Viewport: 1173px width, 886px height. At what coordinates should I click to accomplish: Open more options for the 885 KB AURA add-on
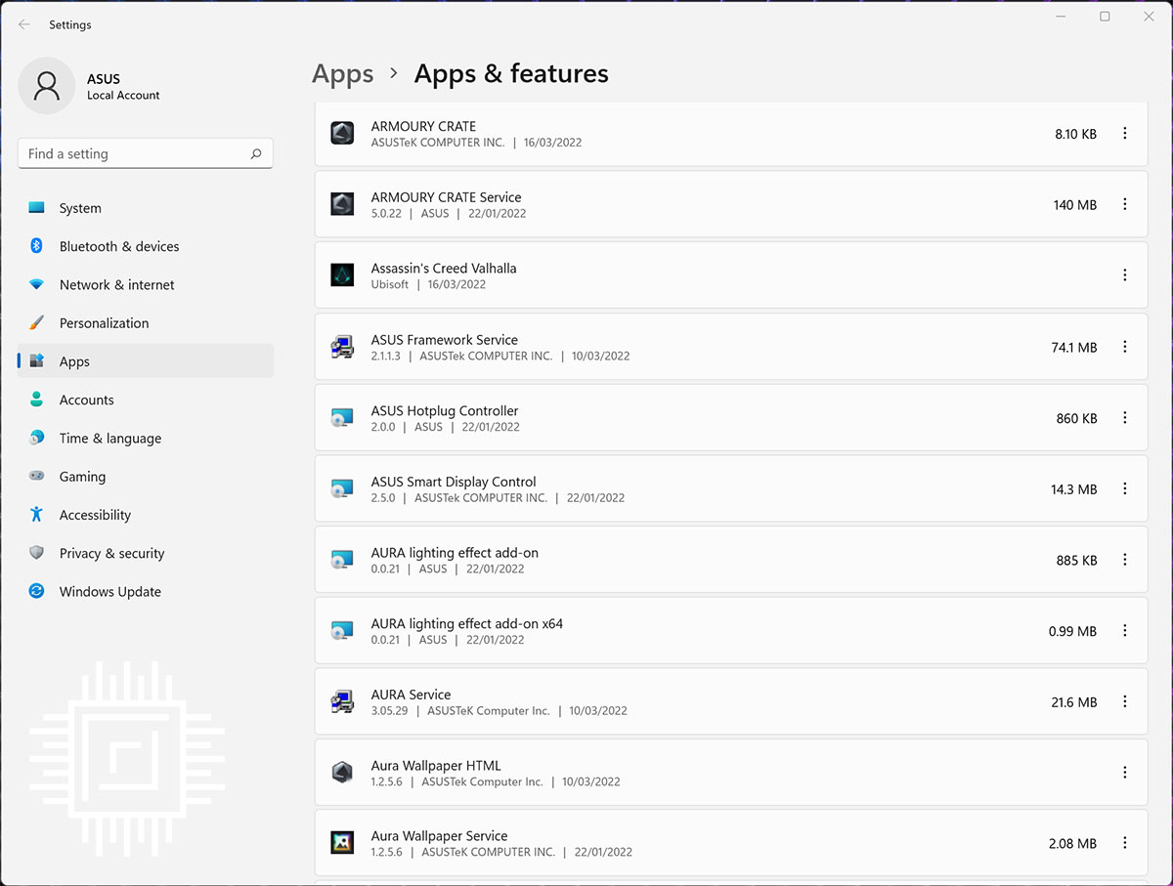[1125, 560]
